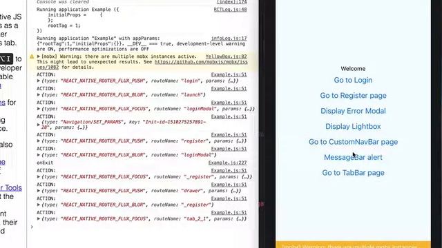Viewport: 442px width, 248px height.
Task: Open the Example.js:227 source link beside onExit
Action: 227,163
